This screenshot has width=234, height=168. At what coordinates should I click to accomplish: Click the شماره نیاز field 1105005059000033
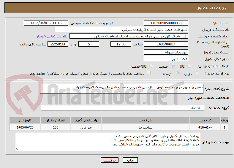pos(166,23)
